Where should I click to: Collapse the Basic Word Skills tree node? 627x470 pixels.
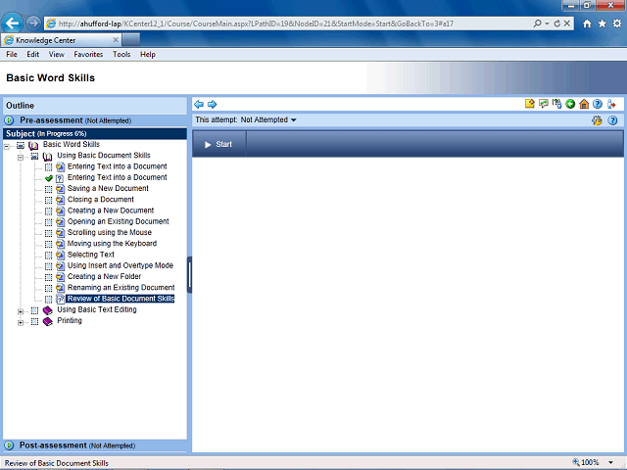tap(7, 146)
